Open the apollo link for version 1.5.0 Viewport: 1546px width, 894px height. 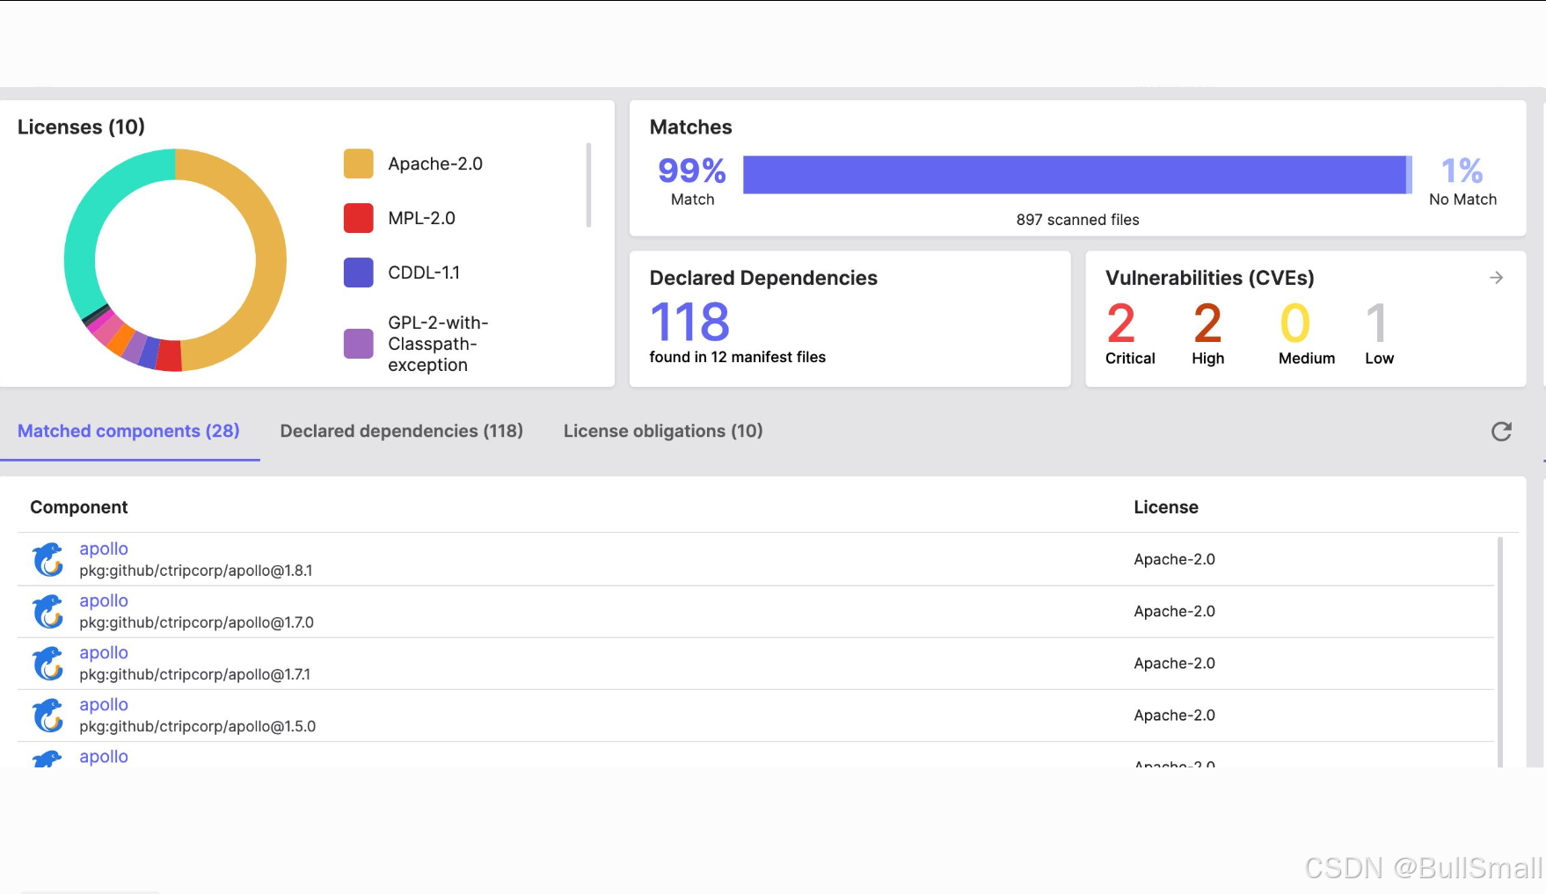coord(104,704)
